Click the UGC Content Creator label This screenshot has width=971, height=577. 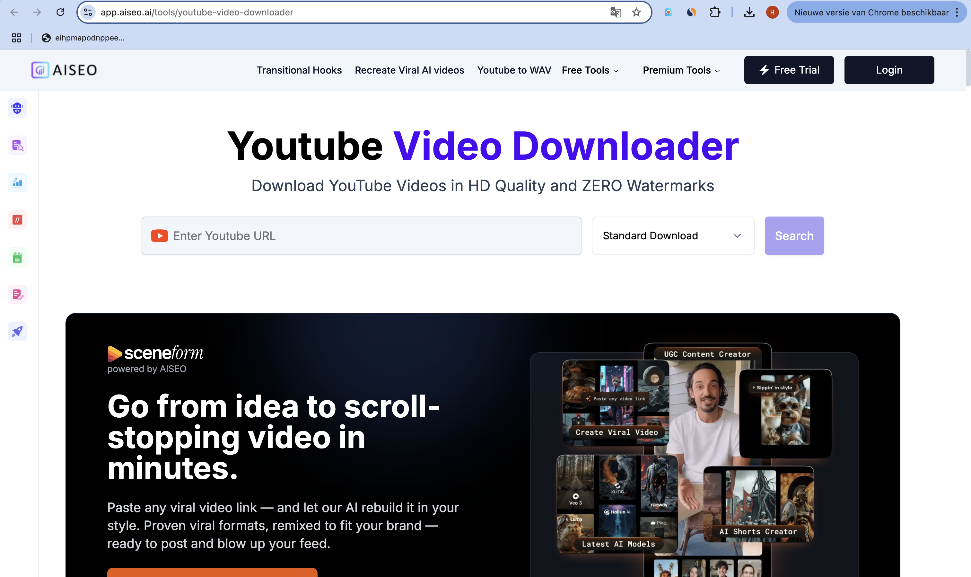707,354
